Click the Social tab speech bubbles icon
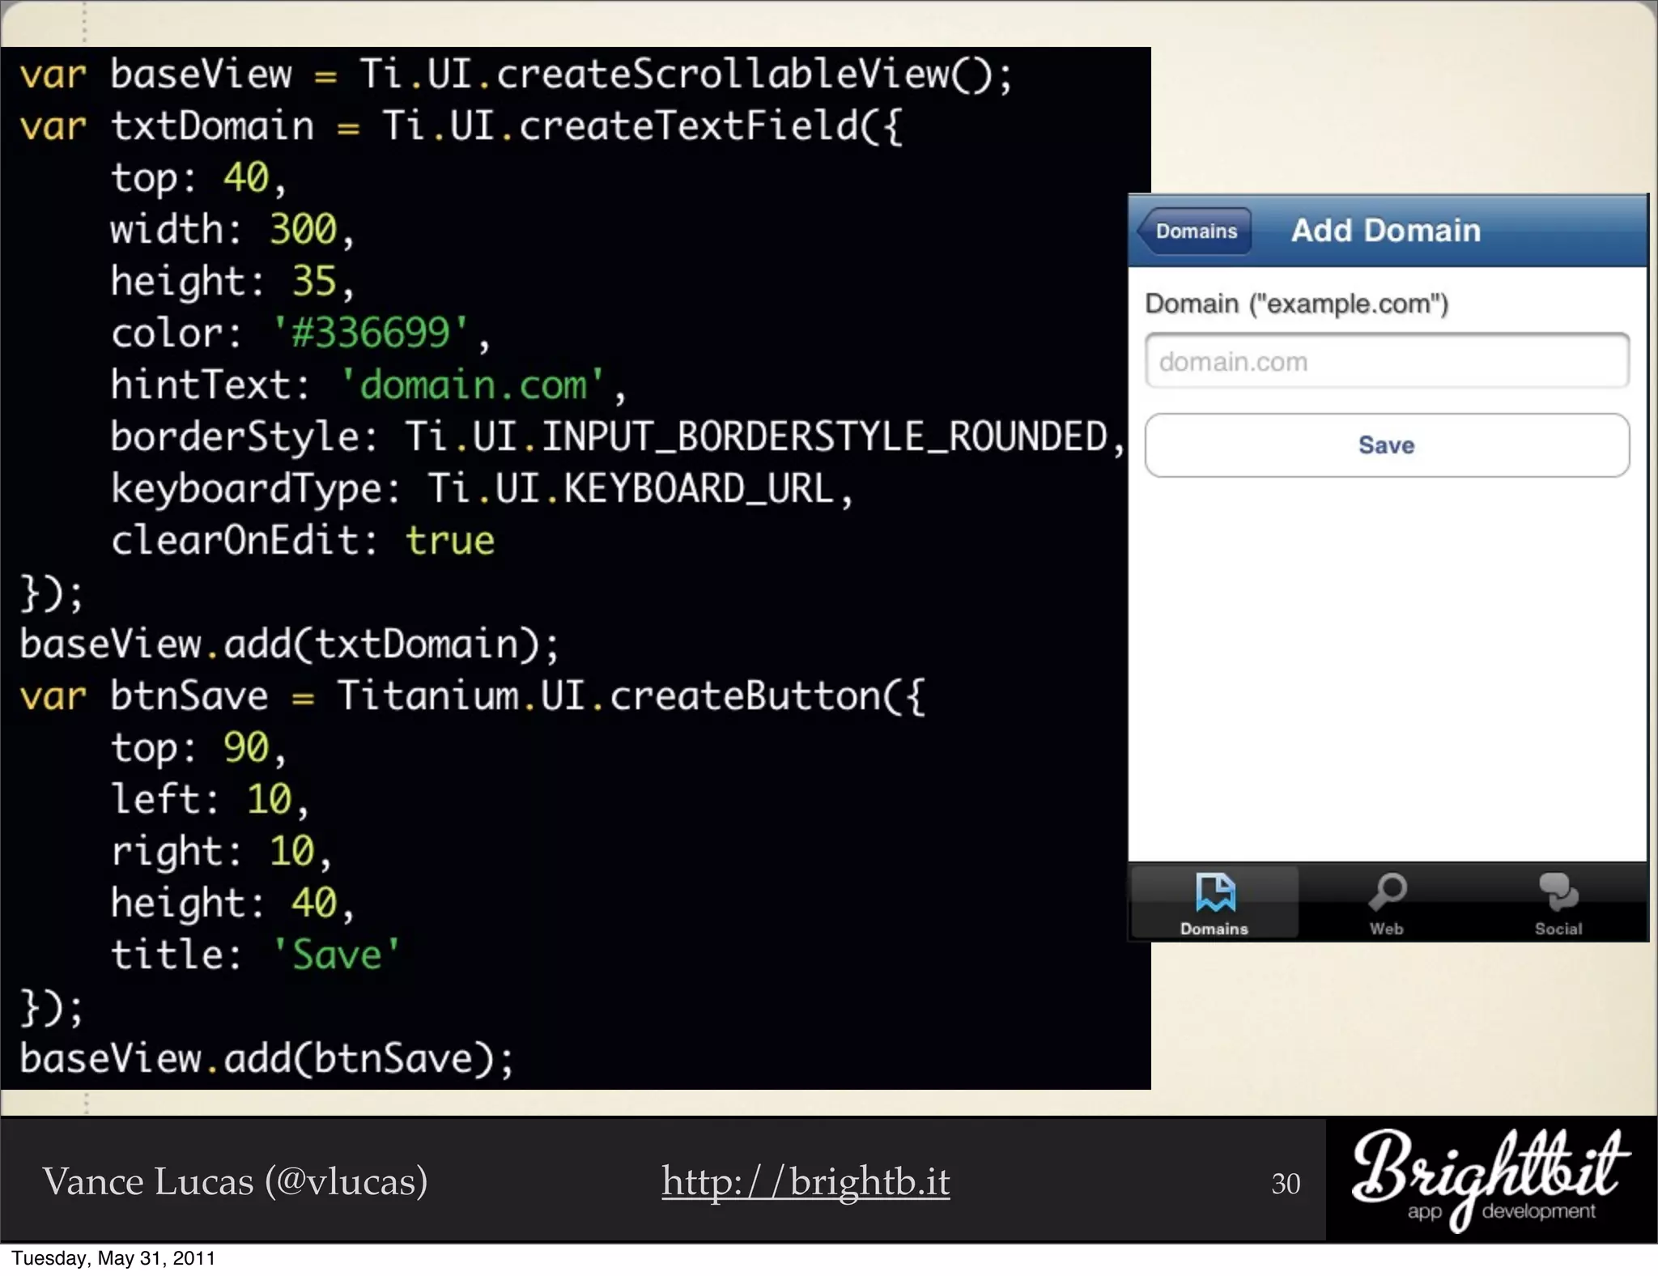This screenshot has width=1658, height=1276. [x=1558, y=891]
